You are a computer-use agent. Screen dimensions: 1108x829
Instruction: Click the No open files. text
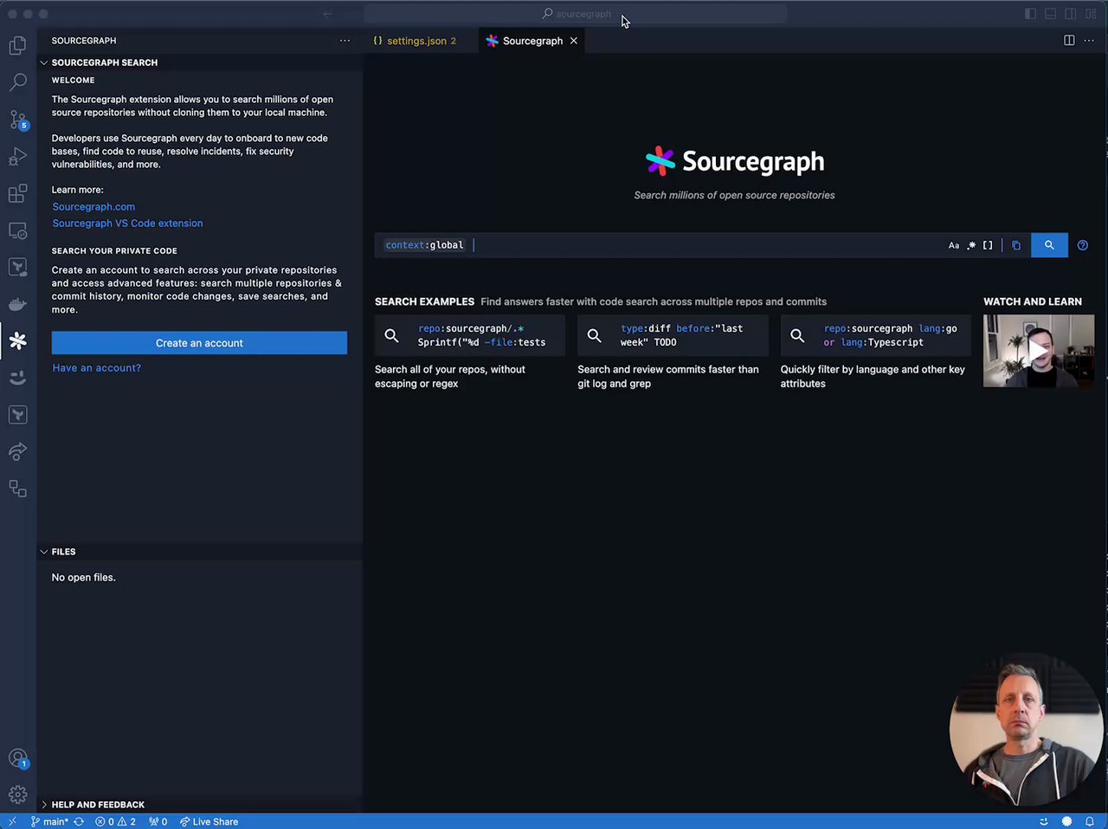click(83, 578)
